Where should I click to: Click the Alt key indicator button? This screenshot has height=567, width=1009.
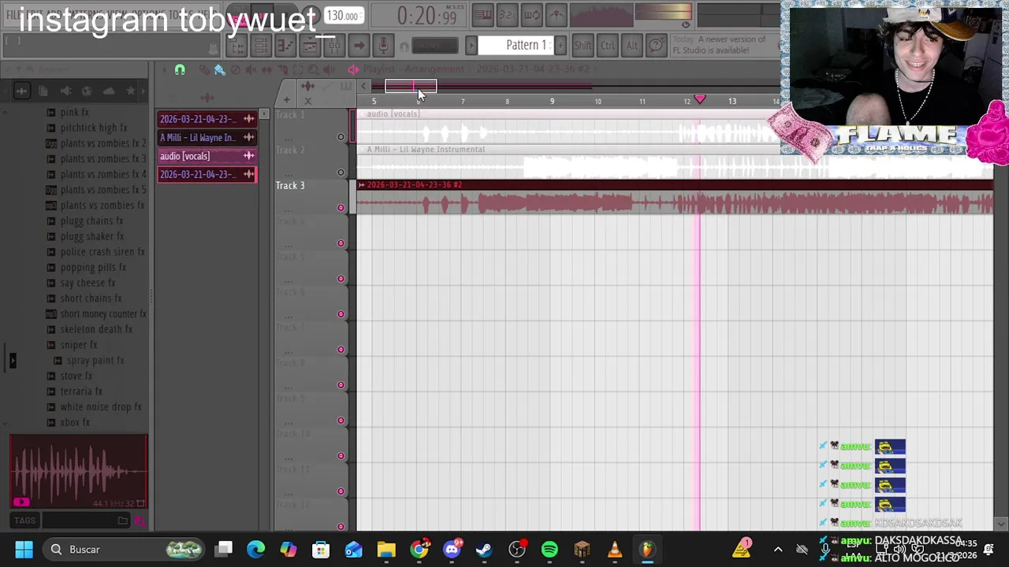pos(631,45)
